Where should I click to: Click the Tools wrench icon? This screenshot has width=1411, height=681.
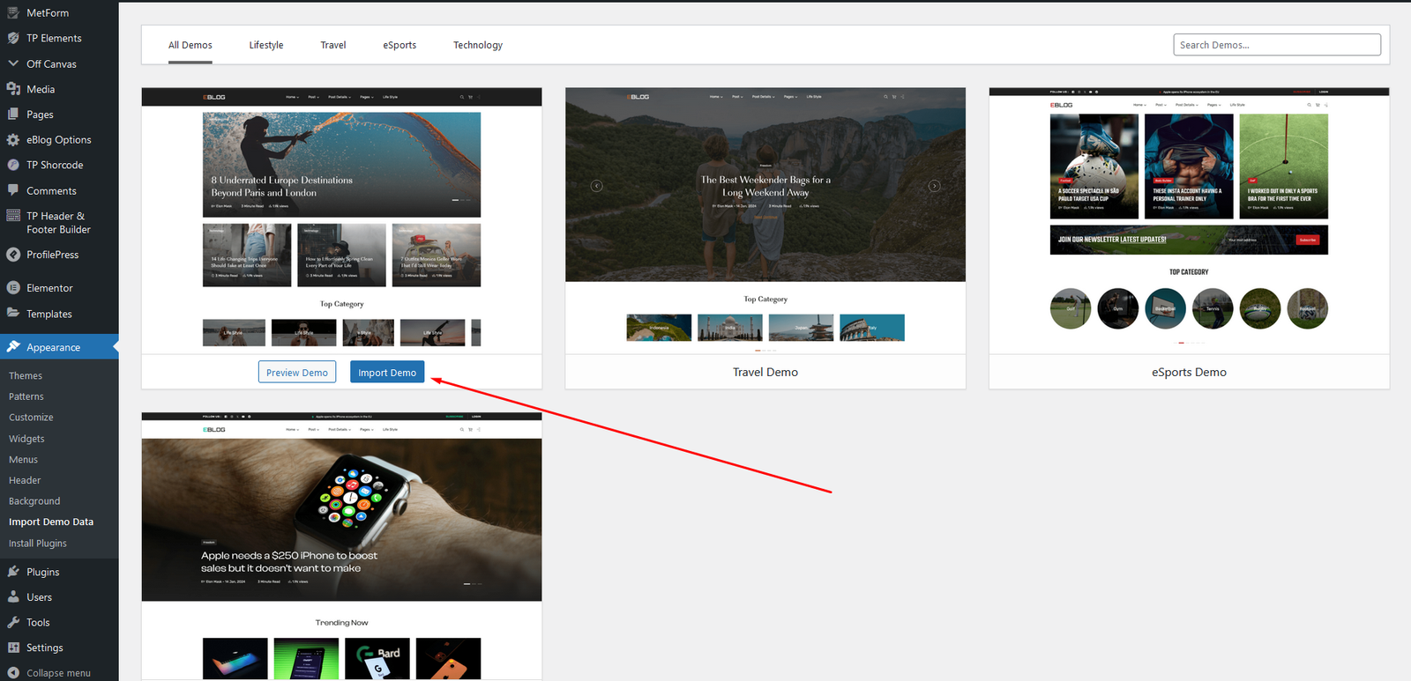coord(13,622)
